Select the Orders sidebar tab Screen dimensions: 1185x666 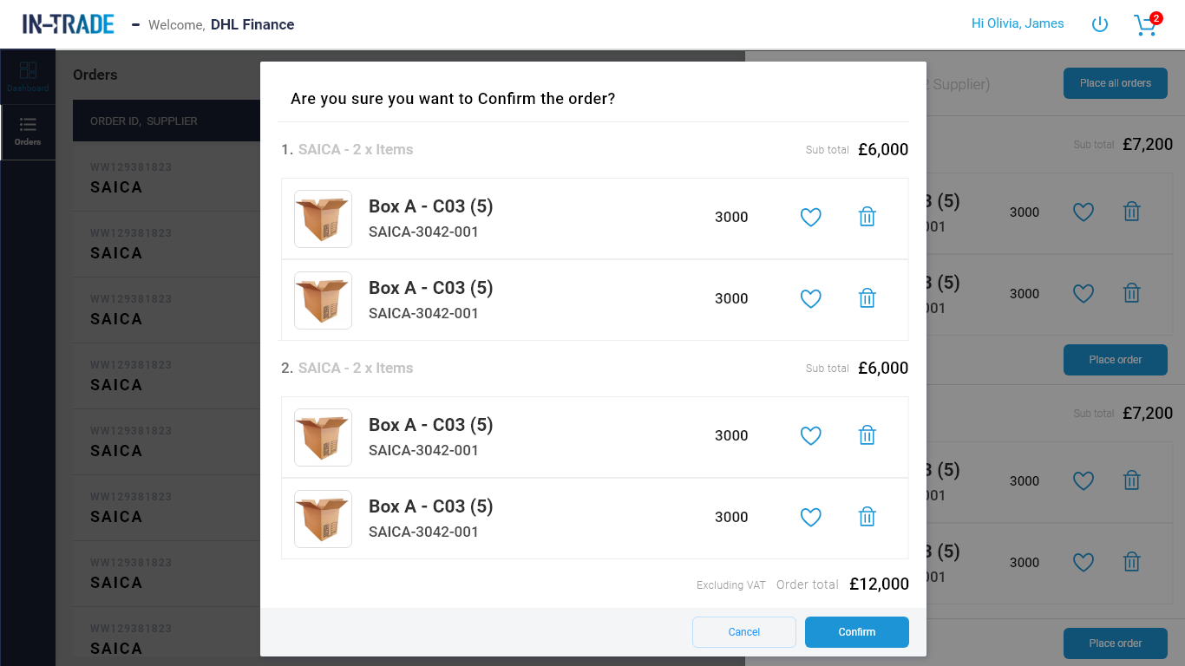(x=28, y=132)
